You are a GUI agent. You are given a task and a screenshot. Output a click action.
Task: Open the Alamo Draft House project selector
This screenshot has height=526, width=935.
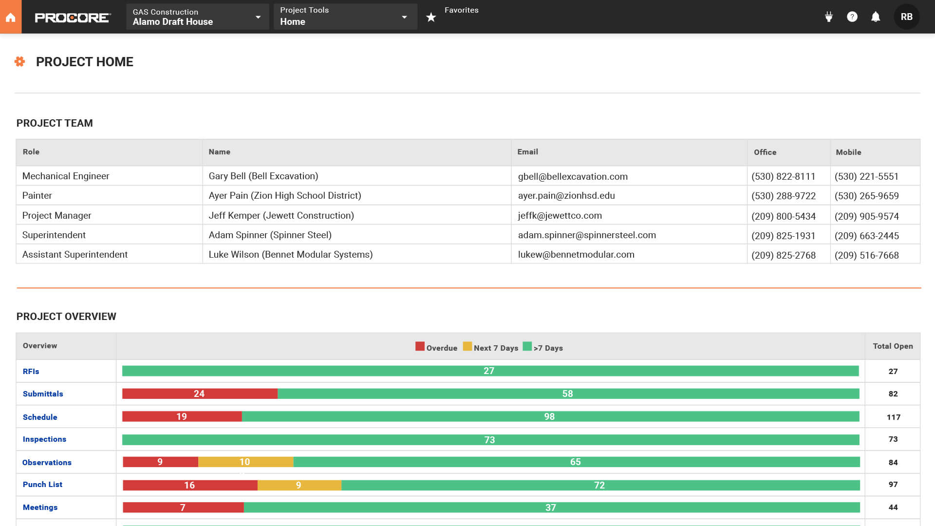point(197,17)
